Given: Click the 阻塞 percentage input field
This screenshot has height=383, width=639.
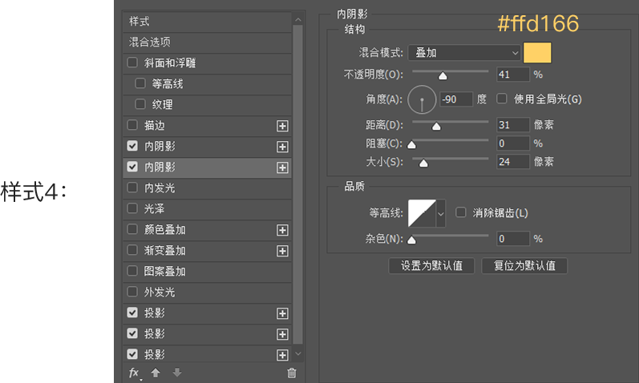Looking at the screenshot, I should coord(513,143).
